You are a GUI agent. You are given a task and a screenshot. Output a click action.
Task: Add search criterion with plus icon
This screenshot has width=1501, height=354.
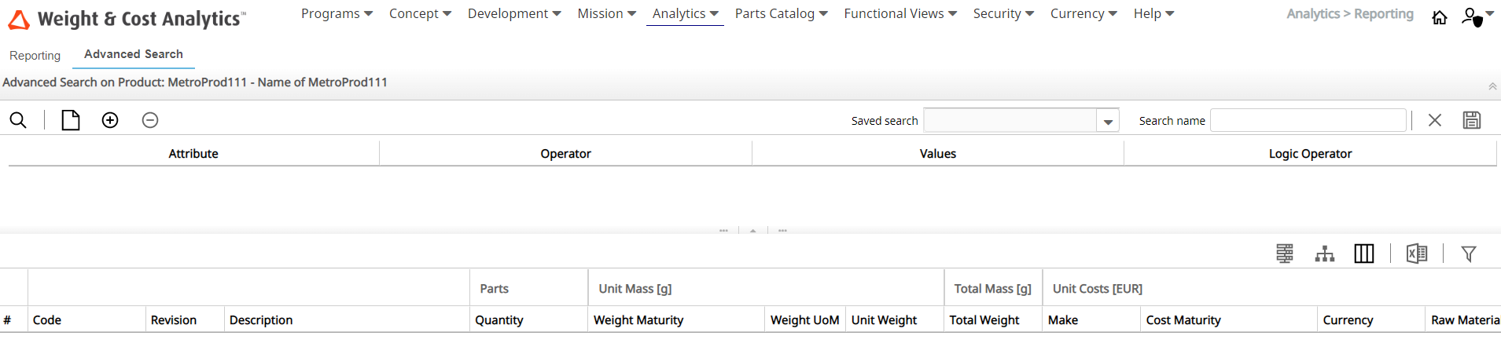click(110, 120)
